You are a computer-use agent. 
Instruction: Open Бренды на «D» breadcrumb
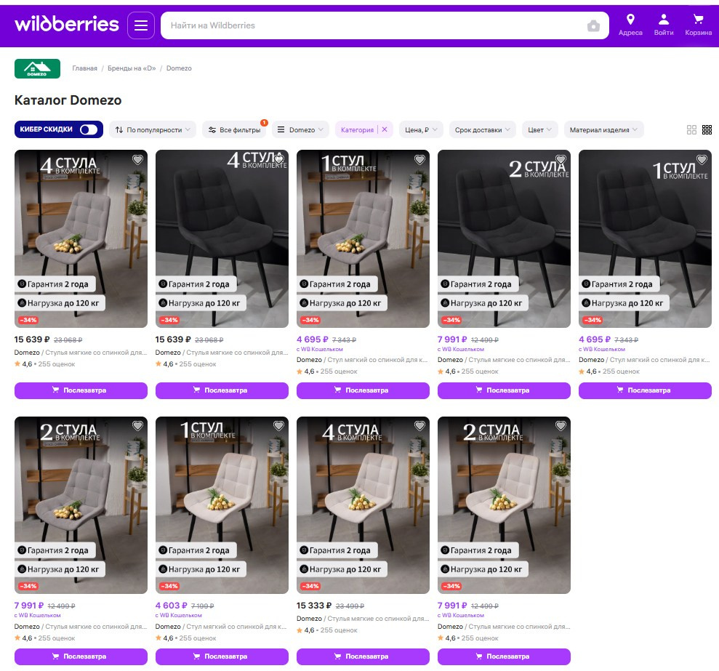click(132, 68)
